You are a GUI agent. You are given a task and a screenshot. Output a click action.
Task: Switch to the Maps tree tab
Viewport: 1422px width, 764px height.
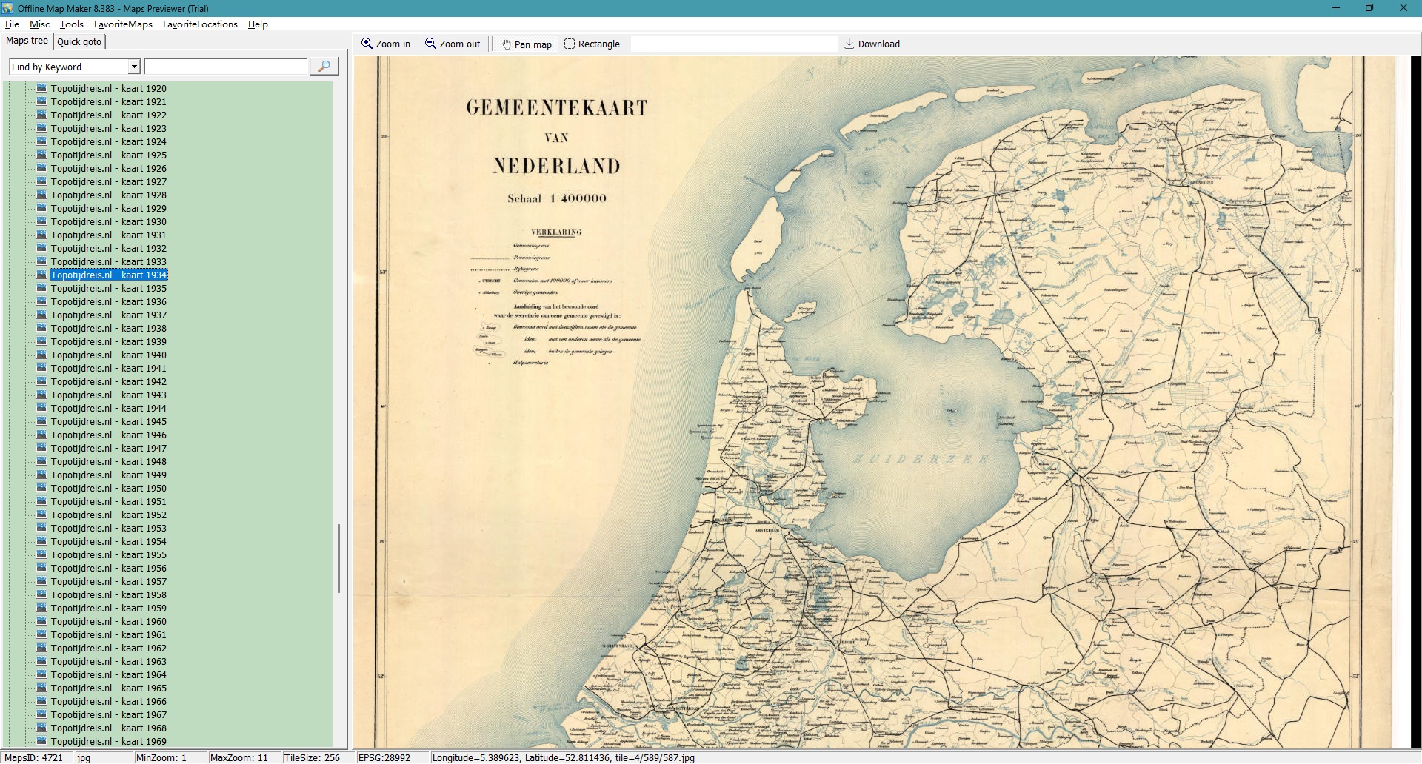tap(27, 41)
